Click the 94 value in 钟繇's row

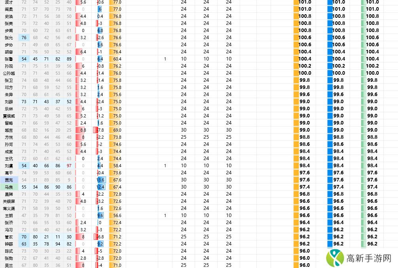pos(58,244)
